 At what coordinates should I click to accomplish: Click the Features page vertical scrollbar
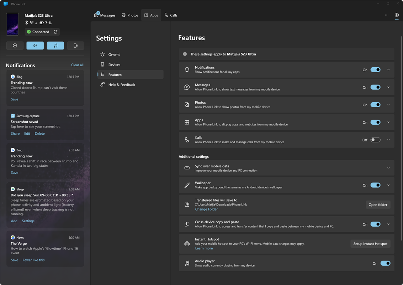(402, 139)
